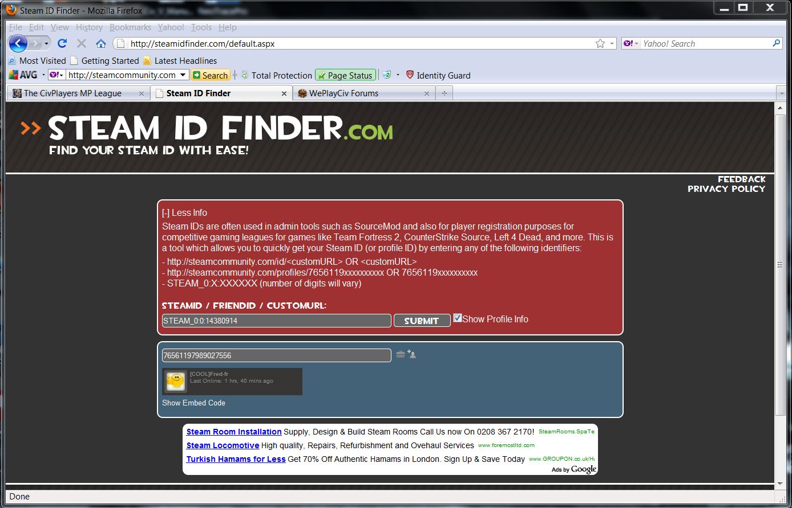Open a new tab with the plus button
Viewport: 792px width, 508px height.
tap(444, 93)
